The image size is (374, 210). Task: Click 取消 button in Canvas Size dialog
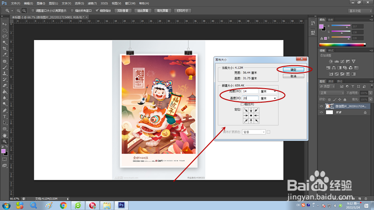[294, 76]
